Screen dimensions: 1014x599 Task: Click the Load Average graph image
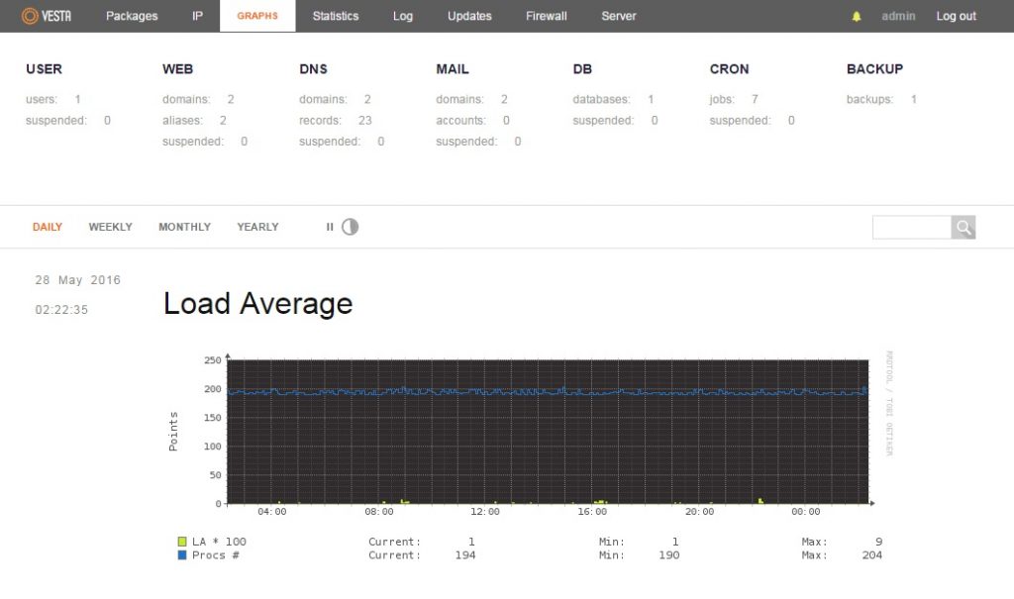(530, 456)
